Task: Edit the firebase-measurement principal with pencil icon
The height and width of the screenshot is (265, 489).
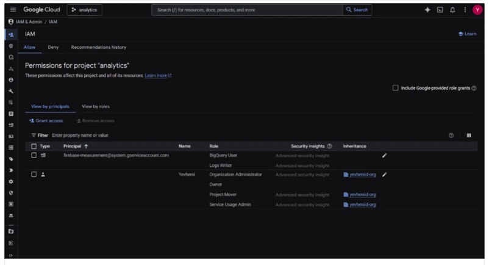Action: pyautogui.click(x=384, y=156)
